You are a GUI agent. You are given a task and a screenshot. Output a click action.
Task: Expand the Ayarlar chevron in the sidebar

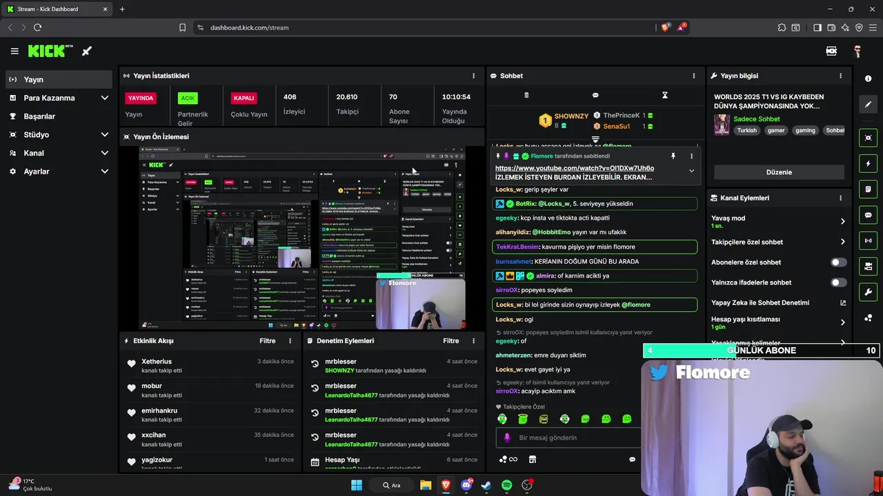coord(105,172)
